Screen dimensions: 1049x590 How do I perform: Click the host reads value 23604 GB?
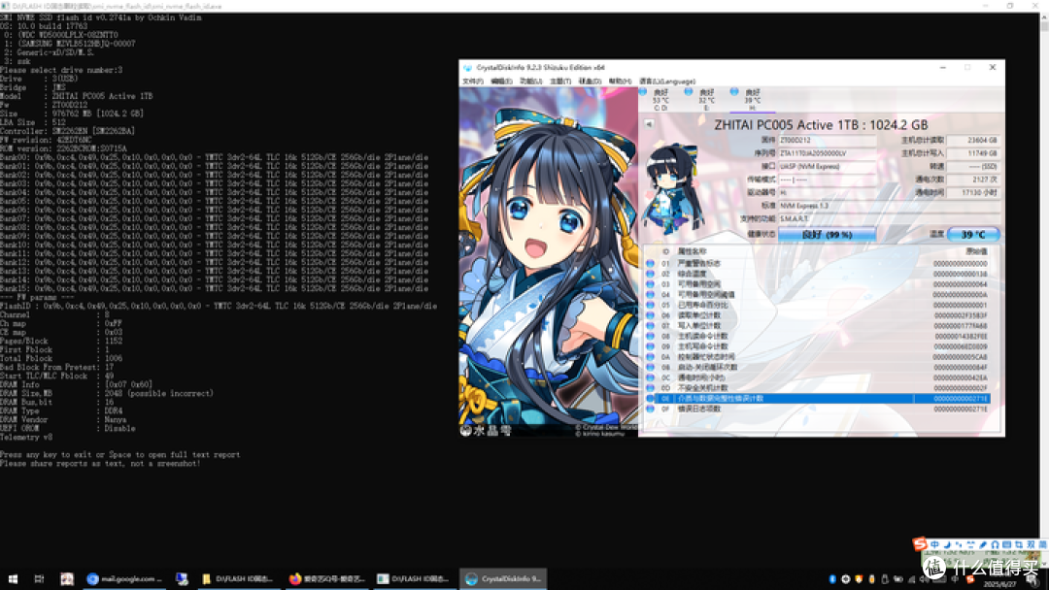coord(973,141)
